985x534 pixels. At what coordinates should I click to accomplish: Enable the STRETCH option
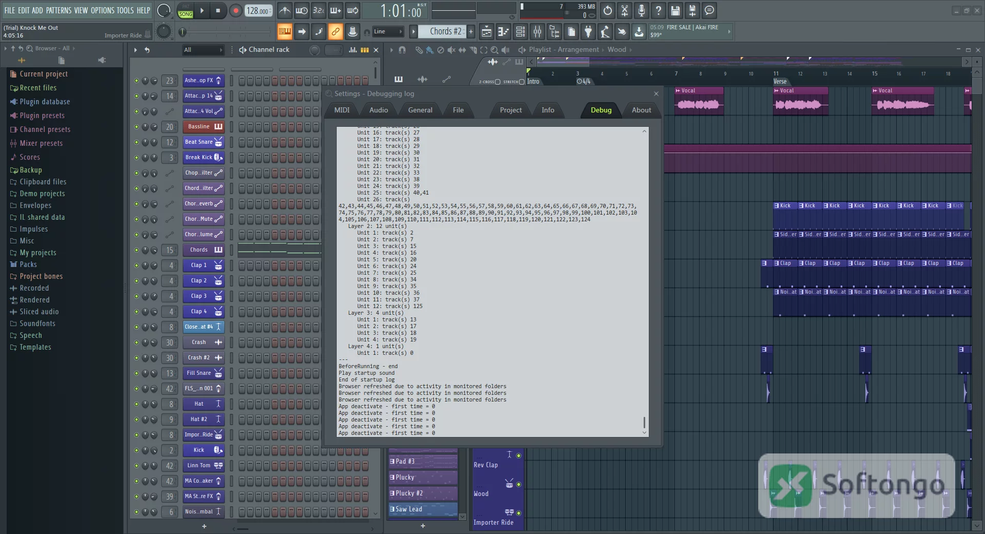(x=522, y=82)
